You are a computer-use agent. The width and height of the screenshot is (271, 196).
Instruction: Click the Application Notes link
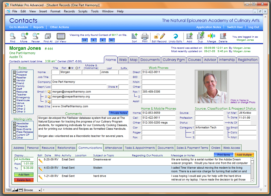(208, 27)
